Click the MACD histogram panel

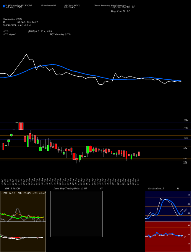point(23,237)
